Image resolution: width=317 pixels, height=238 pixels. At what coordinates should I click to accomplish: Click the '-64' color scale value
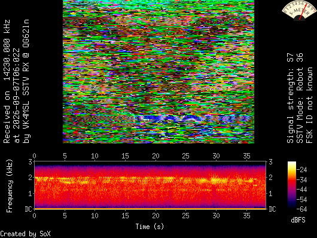point(302,209)
